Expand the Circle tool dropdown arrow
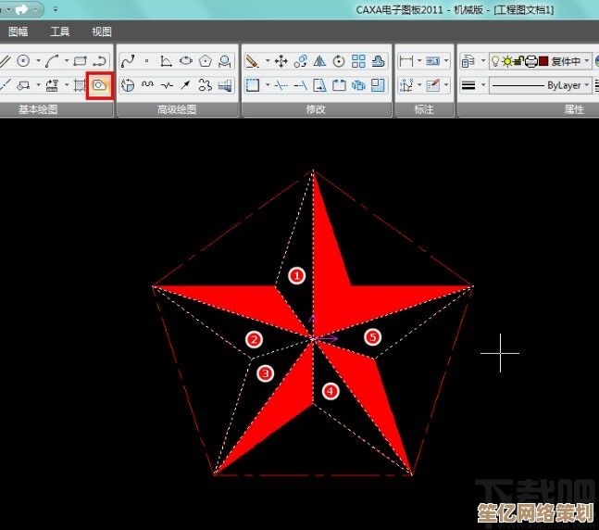 [x=38, y=60]
